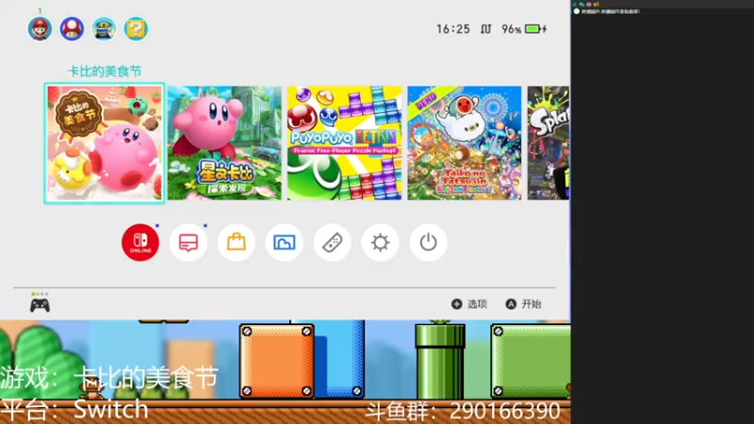This screenshot has height=424, width=754.
Task: Select the Puyo Puyo Tetris game tile
Action: tap(344, 143)
